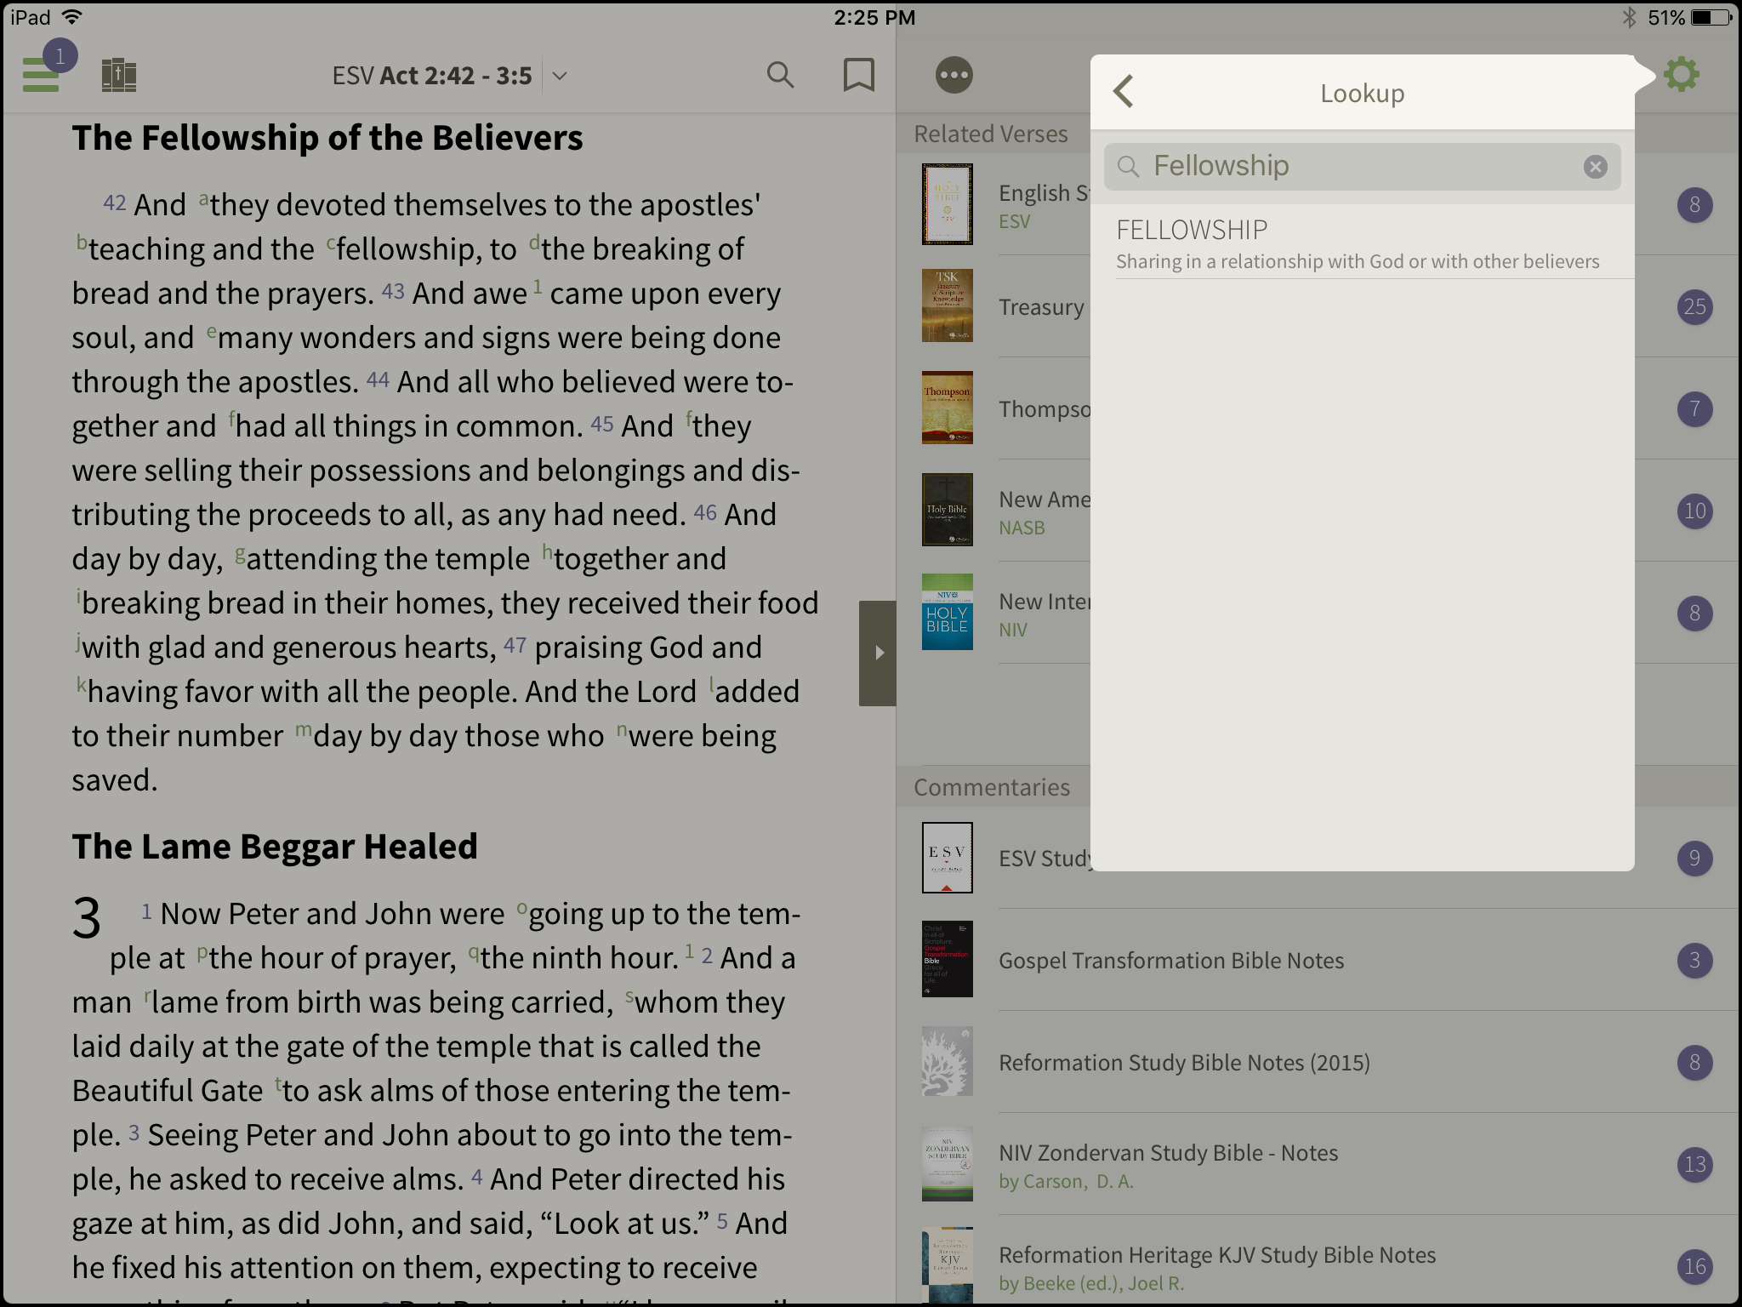This screenshot has height=1307, width=1742.
Task: Select heading The Lame Beggar Healed
Action: coord(275,847)
